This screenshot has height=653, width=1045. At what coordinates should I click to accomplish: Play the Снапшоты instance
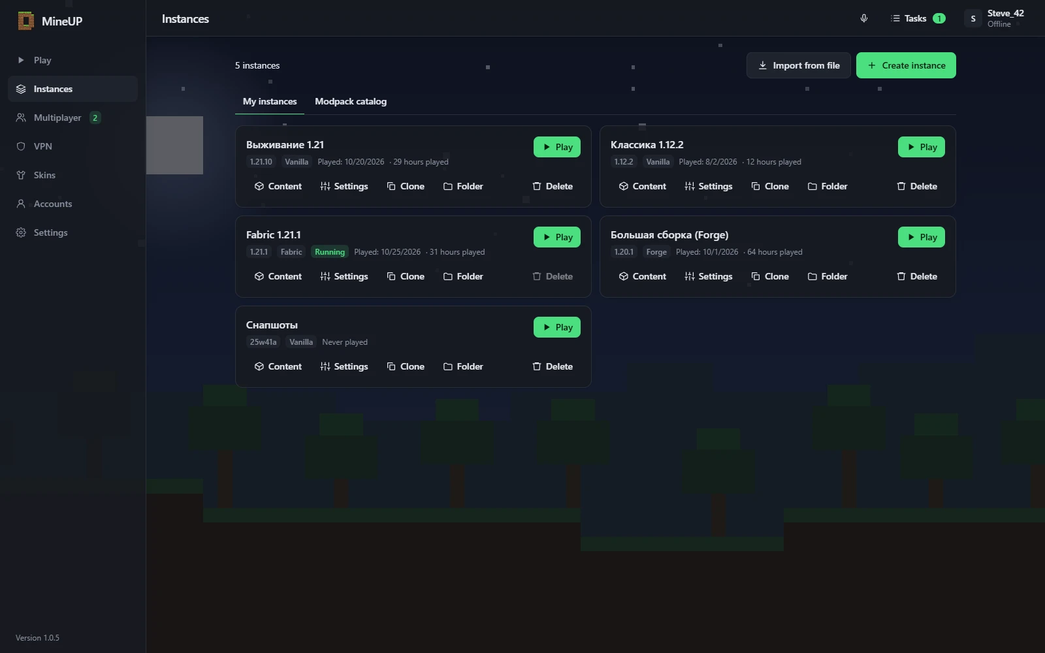pyautogui.click(x=557, y=327)
